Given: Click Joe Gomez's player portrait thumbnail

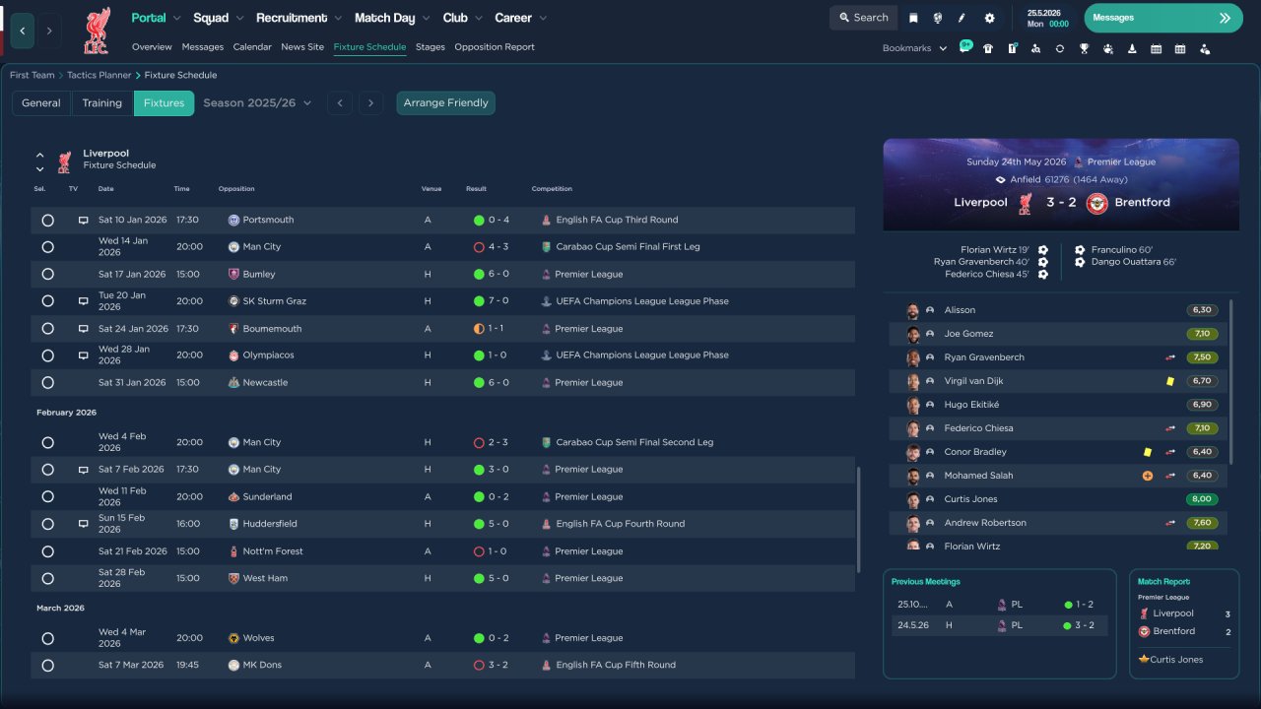Looking at the screenshot, I should [913, 334].
